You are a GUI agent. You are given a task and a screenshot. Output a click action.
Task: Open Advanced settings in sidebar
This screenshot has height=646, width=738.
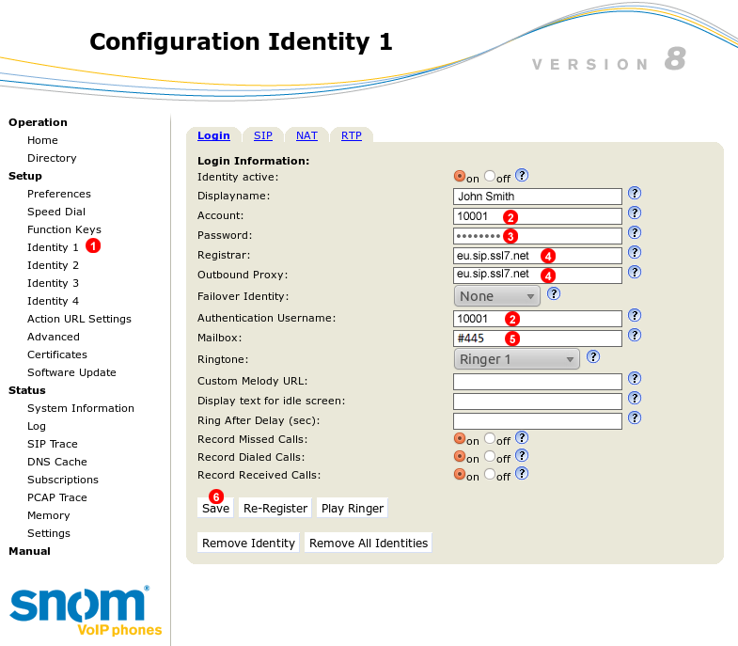coord(54,337)
